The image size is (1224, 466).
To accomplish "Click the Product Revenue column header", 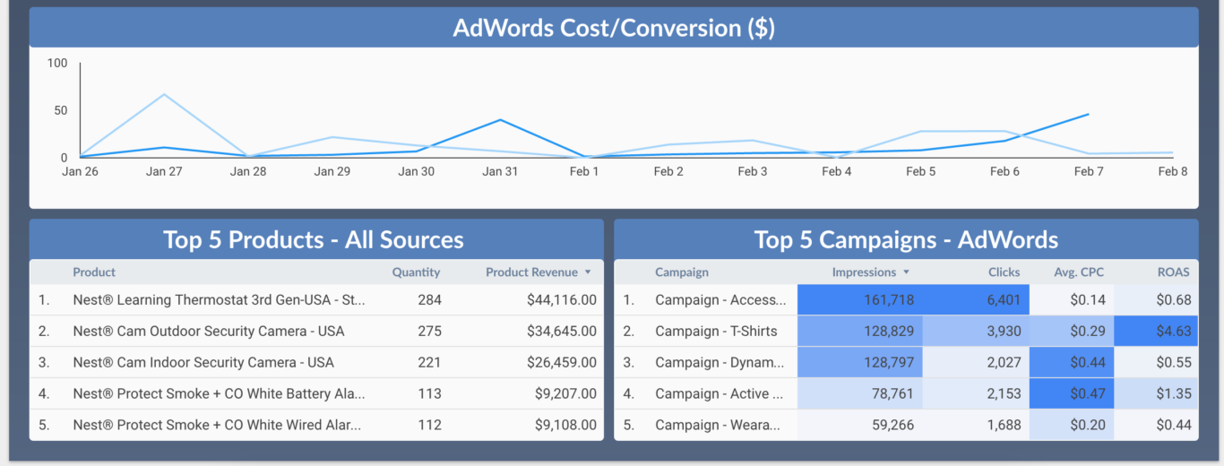I will click(532, 272).
